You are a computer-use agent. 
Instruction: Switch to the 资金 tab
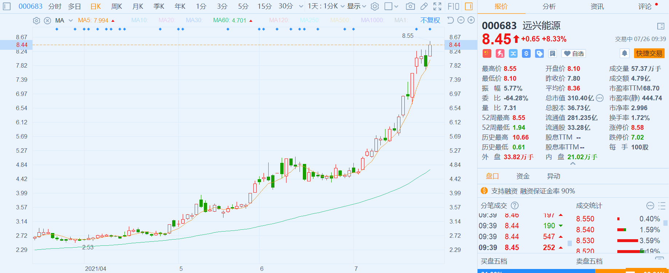click(x=523, y=176)
